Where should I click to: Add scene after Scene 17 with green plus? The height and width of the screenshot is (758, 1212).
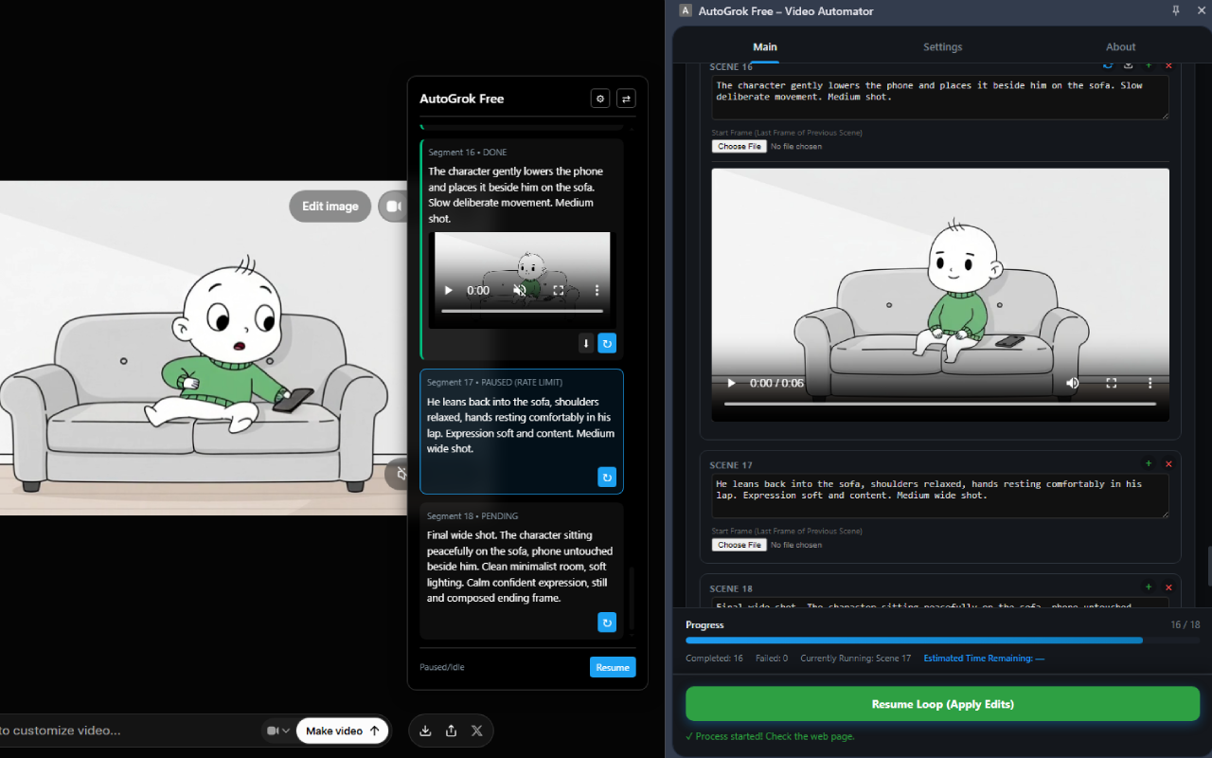click(1149, 463)
